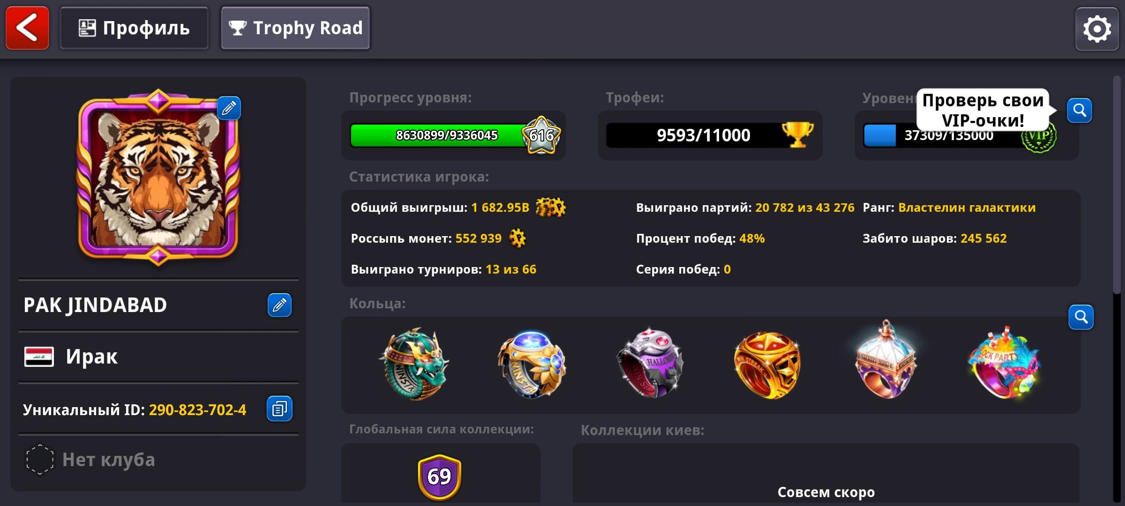Inspect rings with the magnifier icon

1081,317
